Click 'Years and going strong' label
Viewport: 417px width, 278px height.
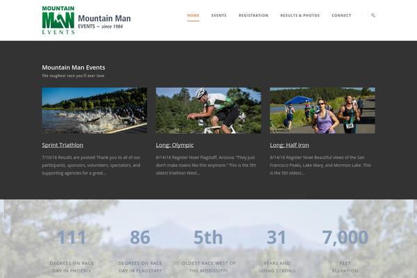coord(277,267)
